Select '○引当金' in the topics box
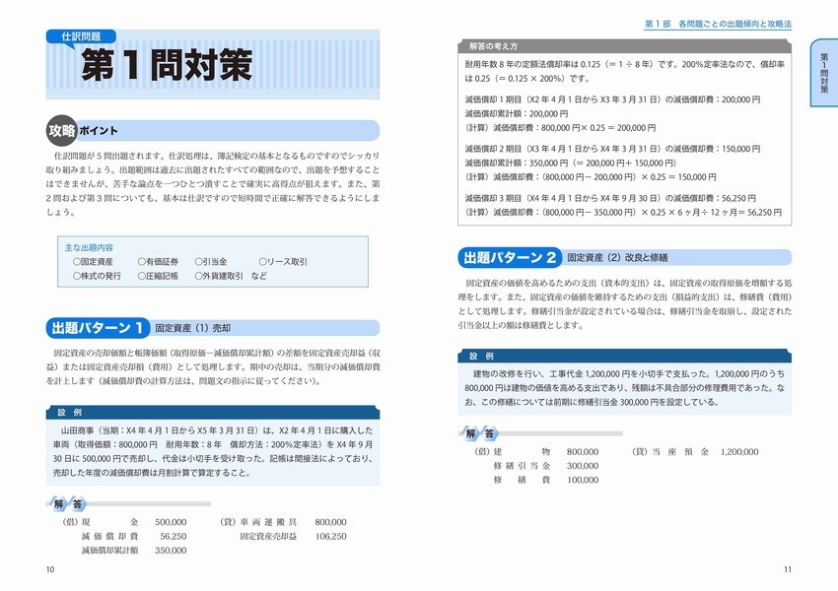 tap(211, 262)
